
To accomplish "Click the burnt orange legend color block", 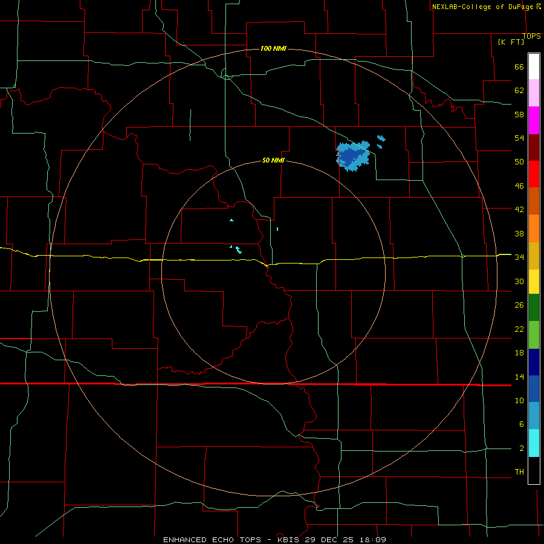I will click(x=534, y=201).
